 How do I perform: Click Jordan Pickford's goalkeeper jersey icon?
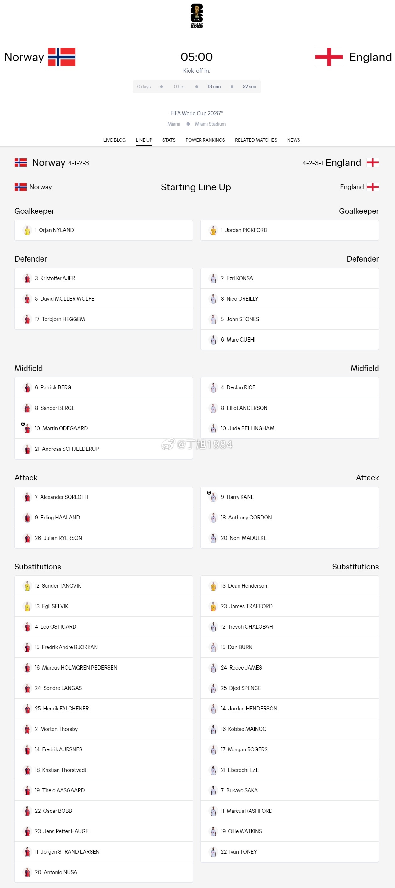pos(213,230)
